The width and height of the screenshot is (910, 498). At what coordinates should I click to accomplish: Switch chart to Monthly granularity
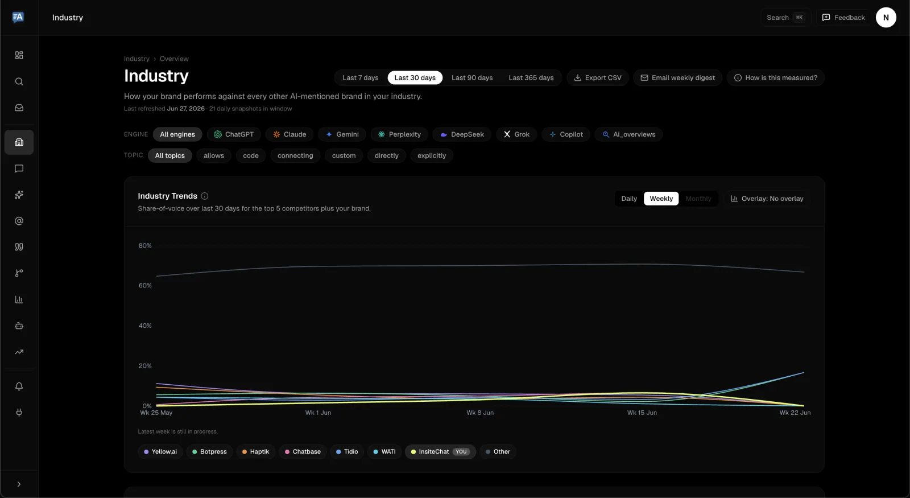(698, 199)
